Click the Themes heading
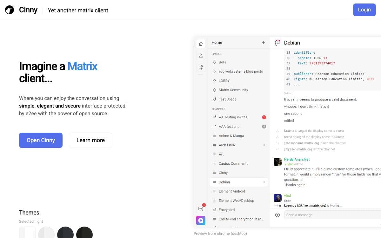Screen dimensions: 381x238 [x=29, y=213]
